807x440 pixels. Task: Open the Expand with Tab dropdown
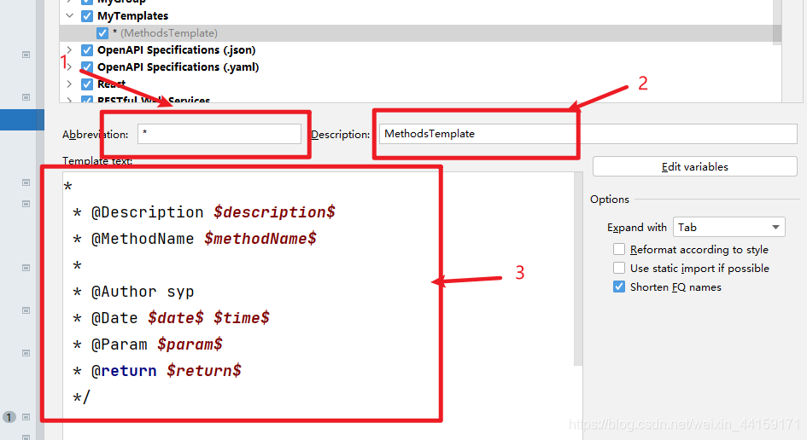point(728,227)
